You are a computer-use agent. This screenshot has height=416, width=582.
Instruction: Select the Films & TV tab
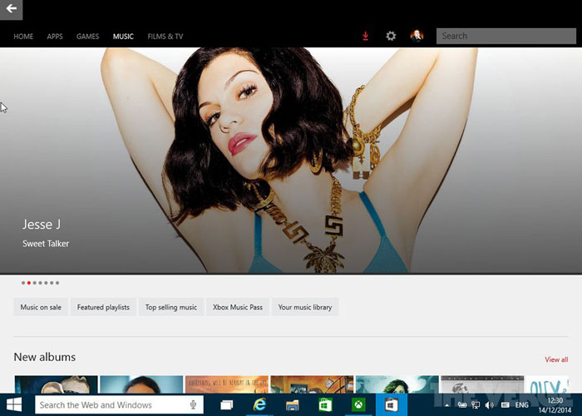point(165,37)
